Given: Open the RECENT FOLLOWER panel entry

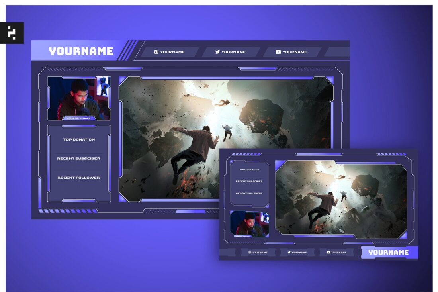Looking at the screenshot, I should 80,177.
